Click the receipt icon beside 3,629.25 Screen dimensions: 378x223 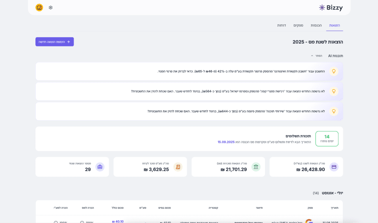click(x=178, y=167)
